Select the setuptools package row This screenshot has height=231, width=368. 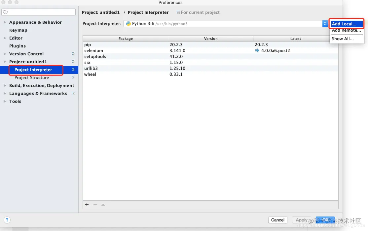(210, 56)
